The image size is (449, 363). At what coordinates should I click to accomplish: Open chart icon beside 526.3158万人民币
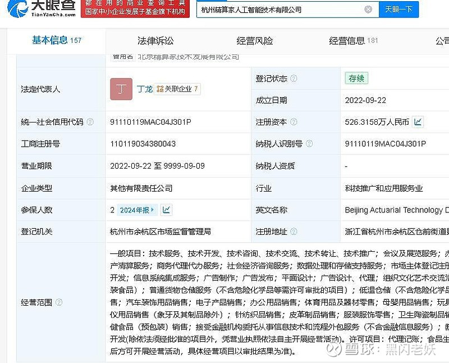[418, 122]
